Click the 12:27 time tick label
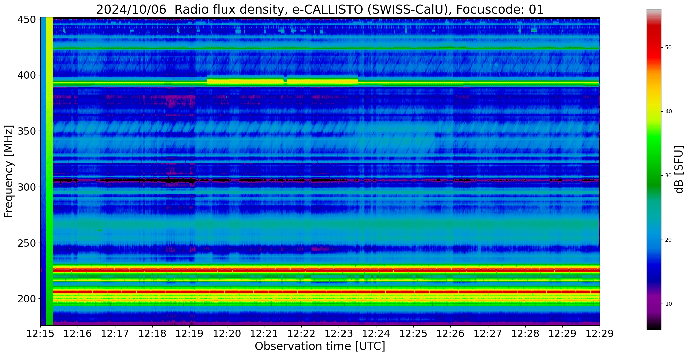 coord(488,333)
